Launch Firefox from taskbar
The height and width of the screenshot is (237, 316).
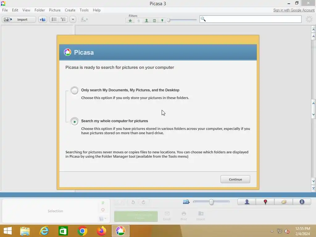tap(101, 231)
